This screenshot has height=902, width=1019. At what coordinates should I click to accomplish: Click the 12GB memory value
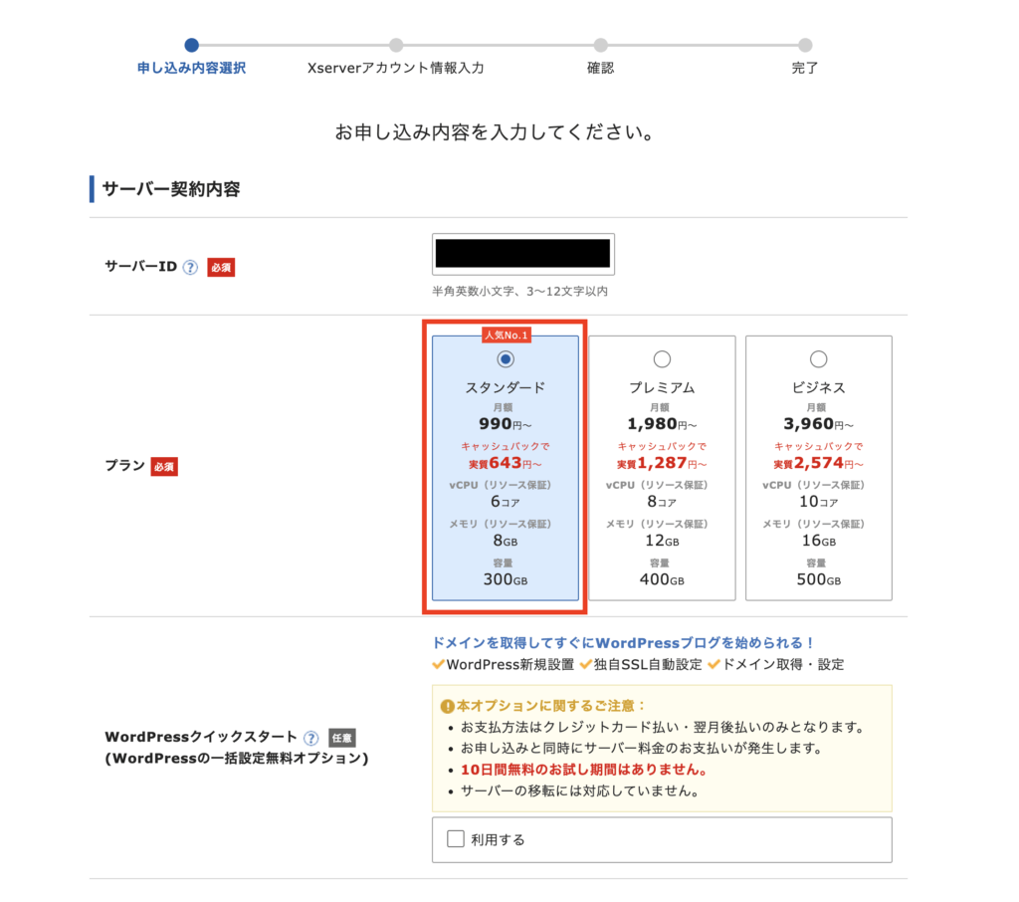[x=662, y=541]
